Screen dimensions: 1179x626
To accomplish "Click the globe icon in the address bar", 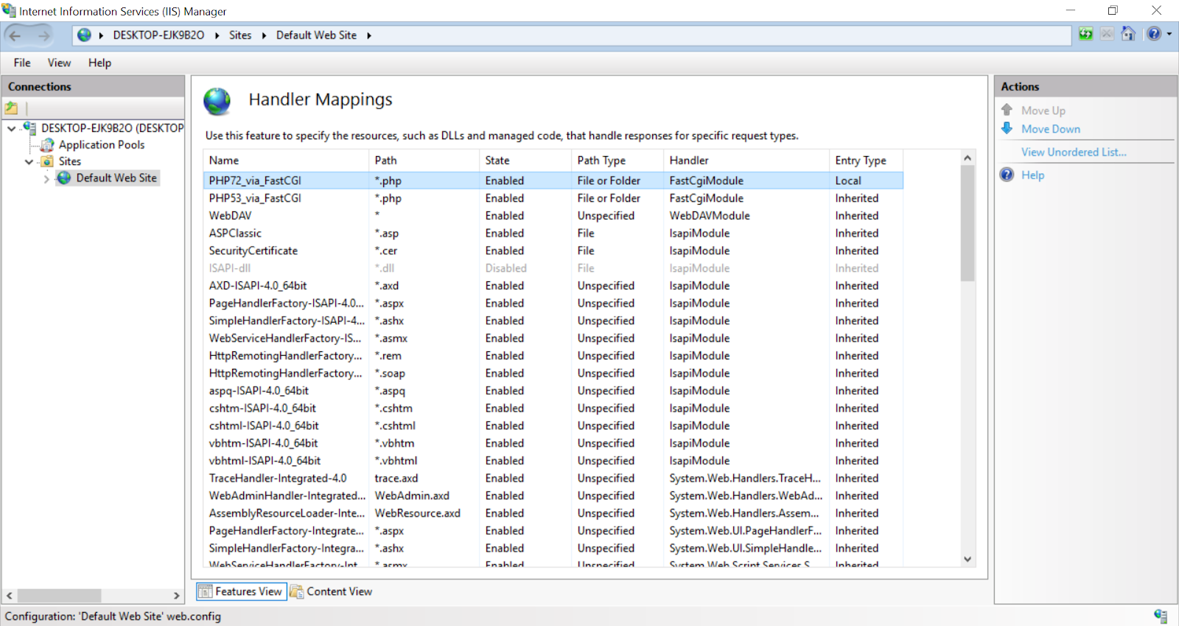I will click(x=85, y=35).
